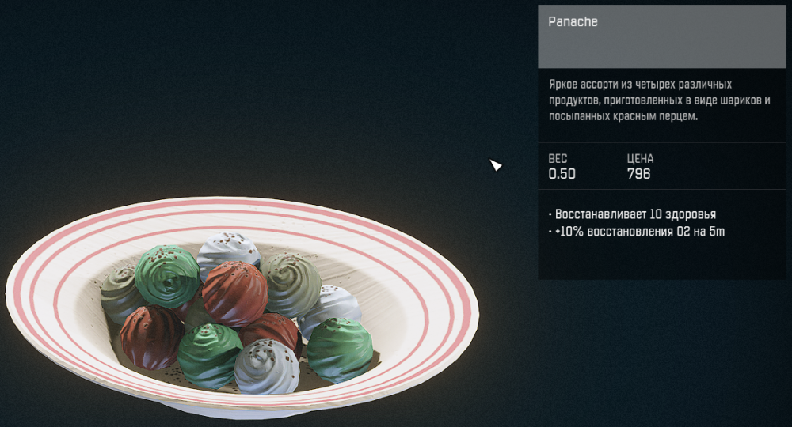Click the dark red ball on left
The image size is (792, 427).
pos(151,337)
